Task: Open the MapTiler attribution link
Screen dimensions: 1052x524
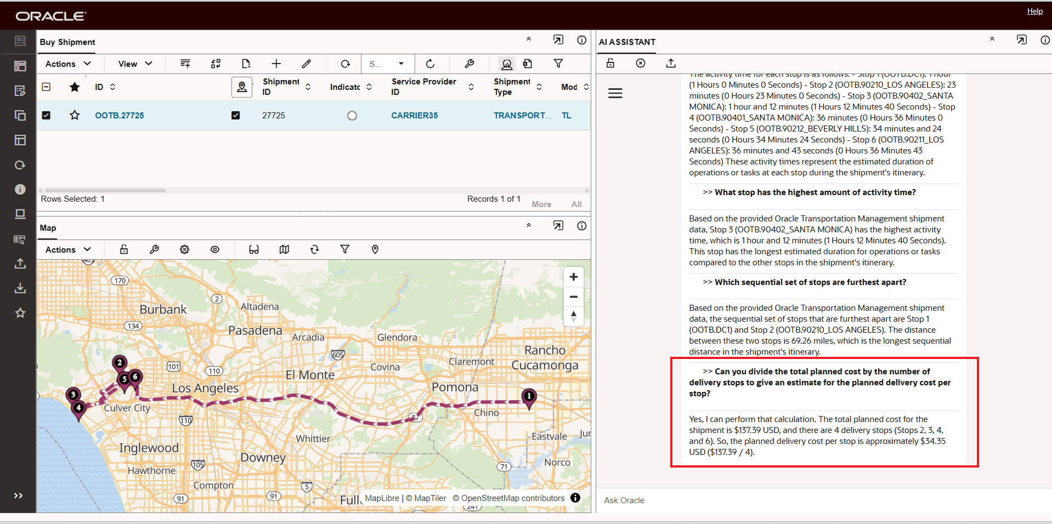Action: pyautogui.click(x=426, y=498)
